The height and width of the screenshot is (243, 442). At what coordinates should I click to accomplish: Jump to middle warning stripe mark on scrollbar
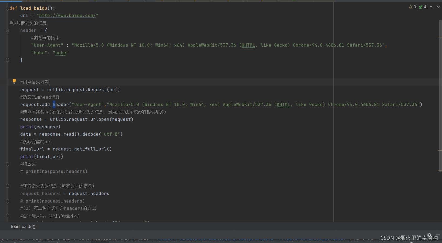click(440, 150)
